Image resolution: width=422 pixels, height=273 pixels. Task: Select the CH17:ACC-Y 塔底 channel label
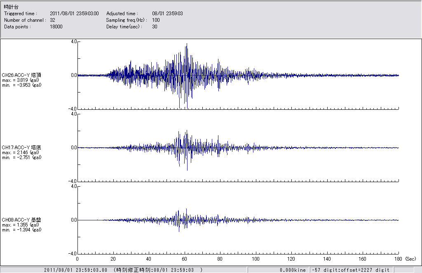21,148
